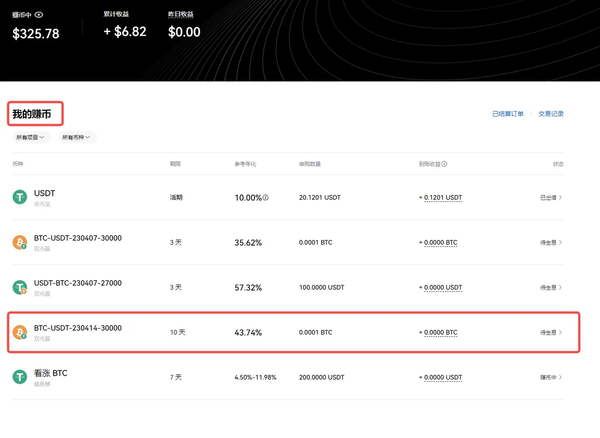This screenshot has height=438, width=600.
Task: Click the 200.0000 USDT subscription amount
Action: [x=322, y=378]
